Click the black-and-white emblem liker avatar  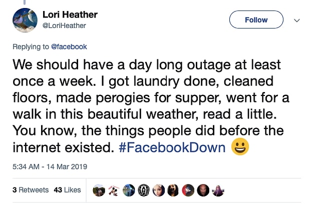144,190
